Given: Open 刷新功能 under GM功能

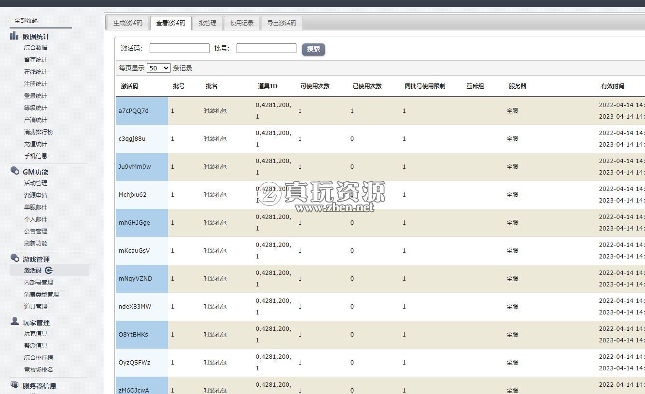Looking at the screenshot, I should [x=36, y=244].
